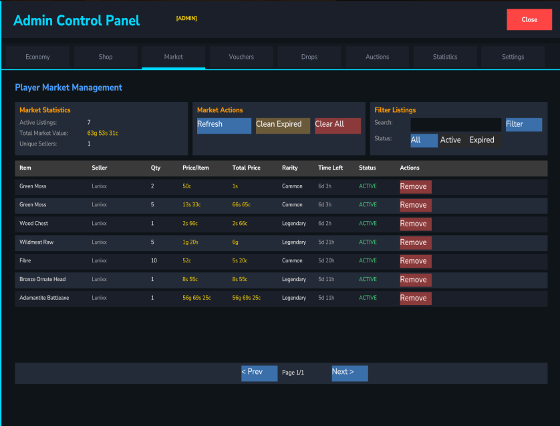Go to next page of listings
This screenshot has width=560, height=426.
point(349,373)
